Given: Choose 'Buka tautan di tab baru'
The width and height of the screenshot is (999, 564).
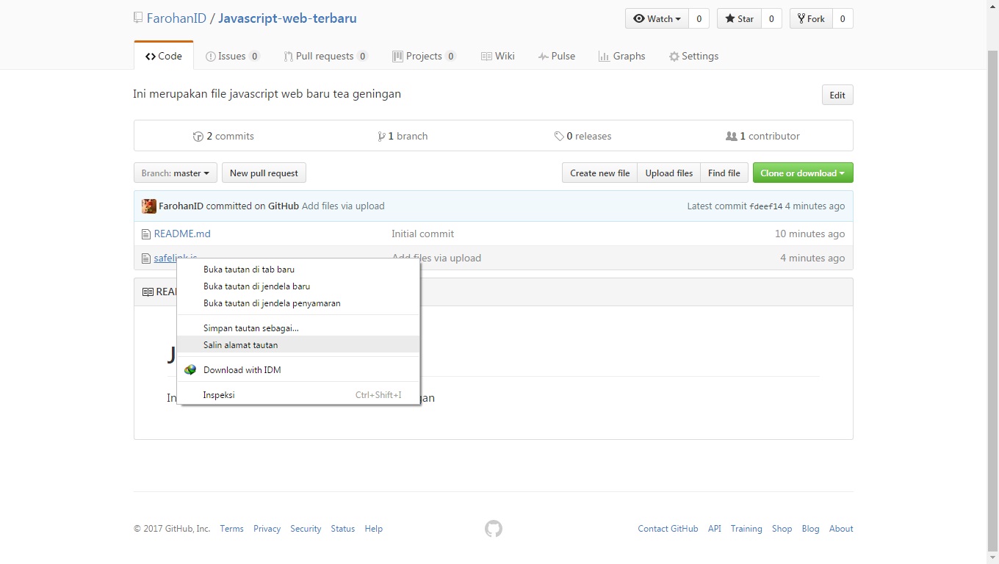Looking at the screenshot, I should 249,270.
